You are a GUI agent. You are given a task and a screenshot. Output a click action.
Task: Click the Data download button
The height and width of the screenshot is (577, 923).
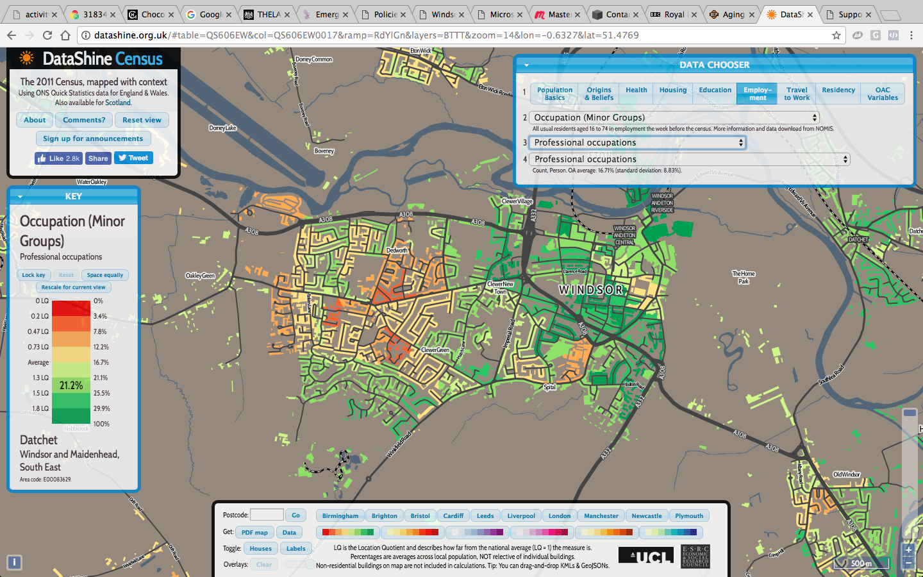289,532
